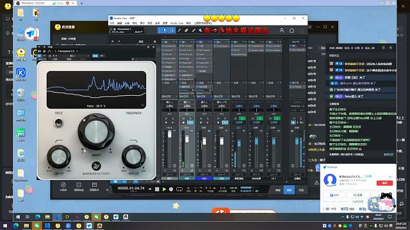Screen dimensions: 410x230
Task: Mute the second mixer channel
Action: click(184, 118)
